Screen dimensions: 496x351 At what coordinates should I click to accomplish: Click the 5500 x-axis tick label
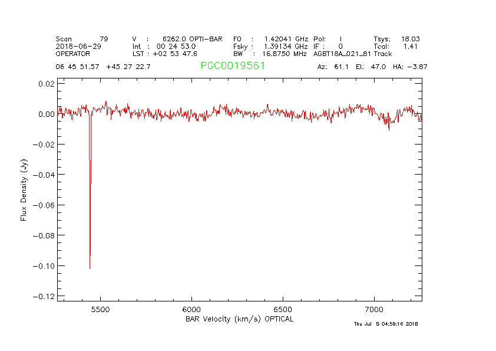[x=101, y=309]
